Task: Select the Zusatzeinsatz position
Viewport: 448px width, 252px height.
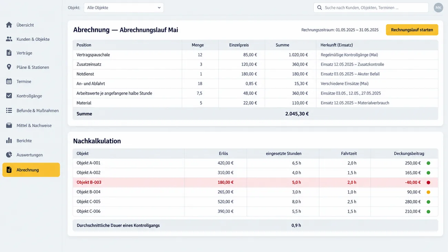Action: click(255, 64)
